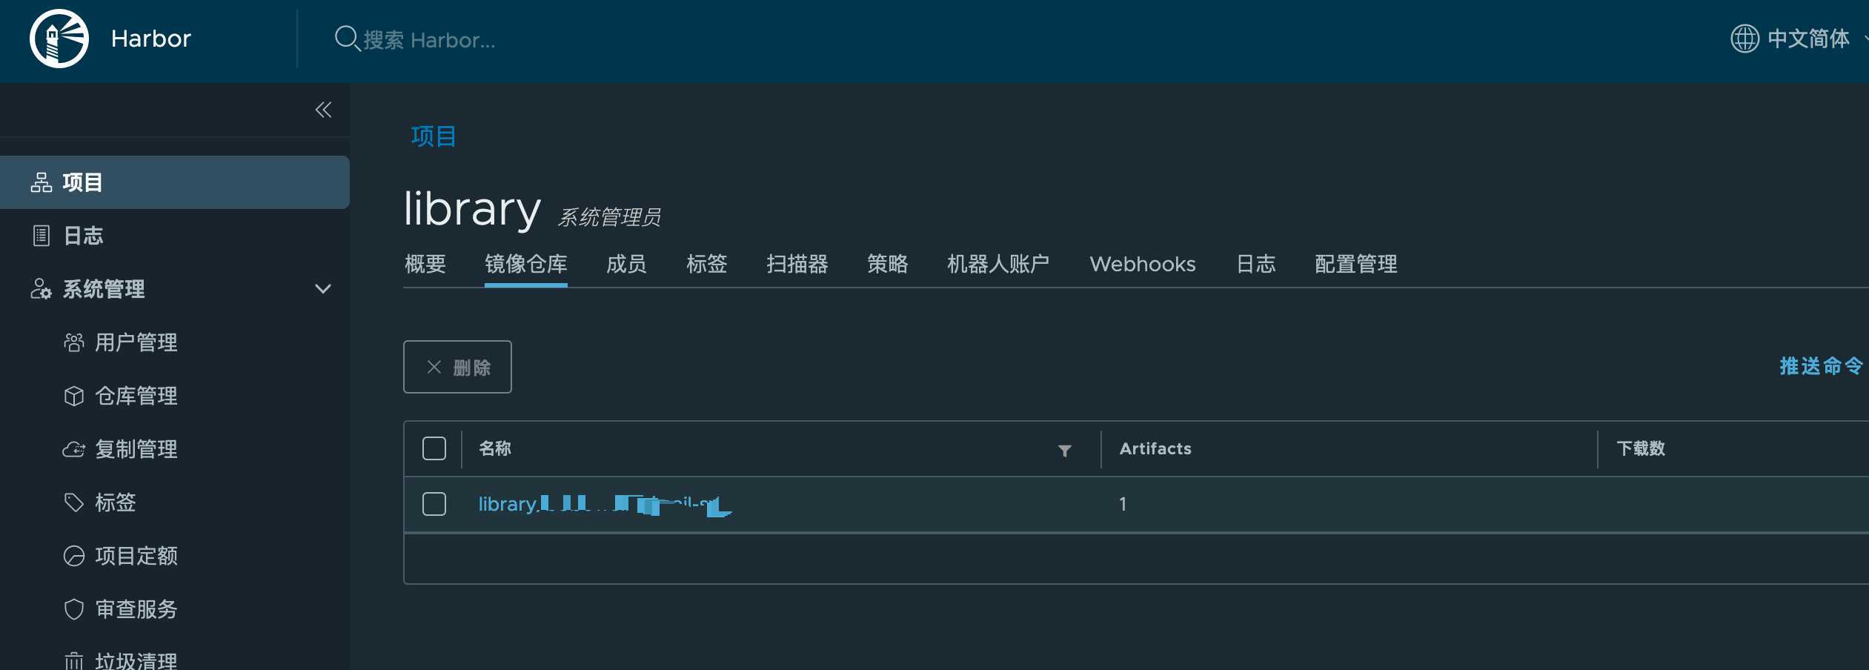Open the 名称 column filter icon
The height and width of the screenshot is (670, 1869).
[x=1065, y=451]
